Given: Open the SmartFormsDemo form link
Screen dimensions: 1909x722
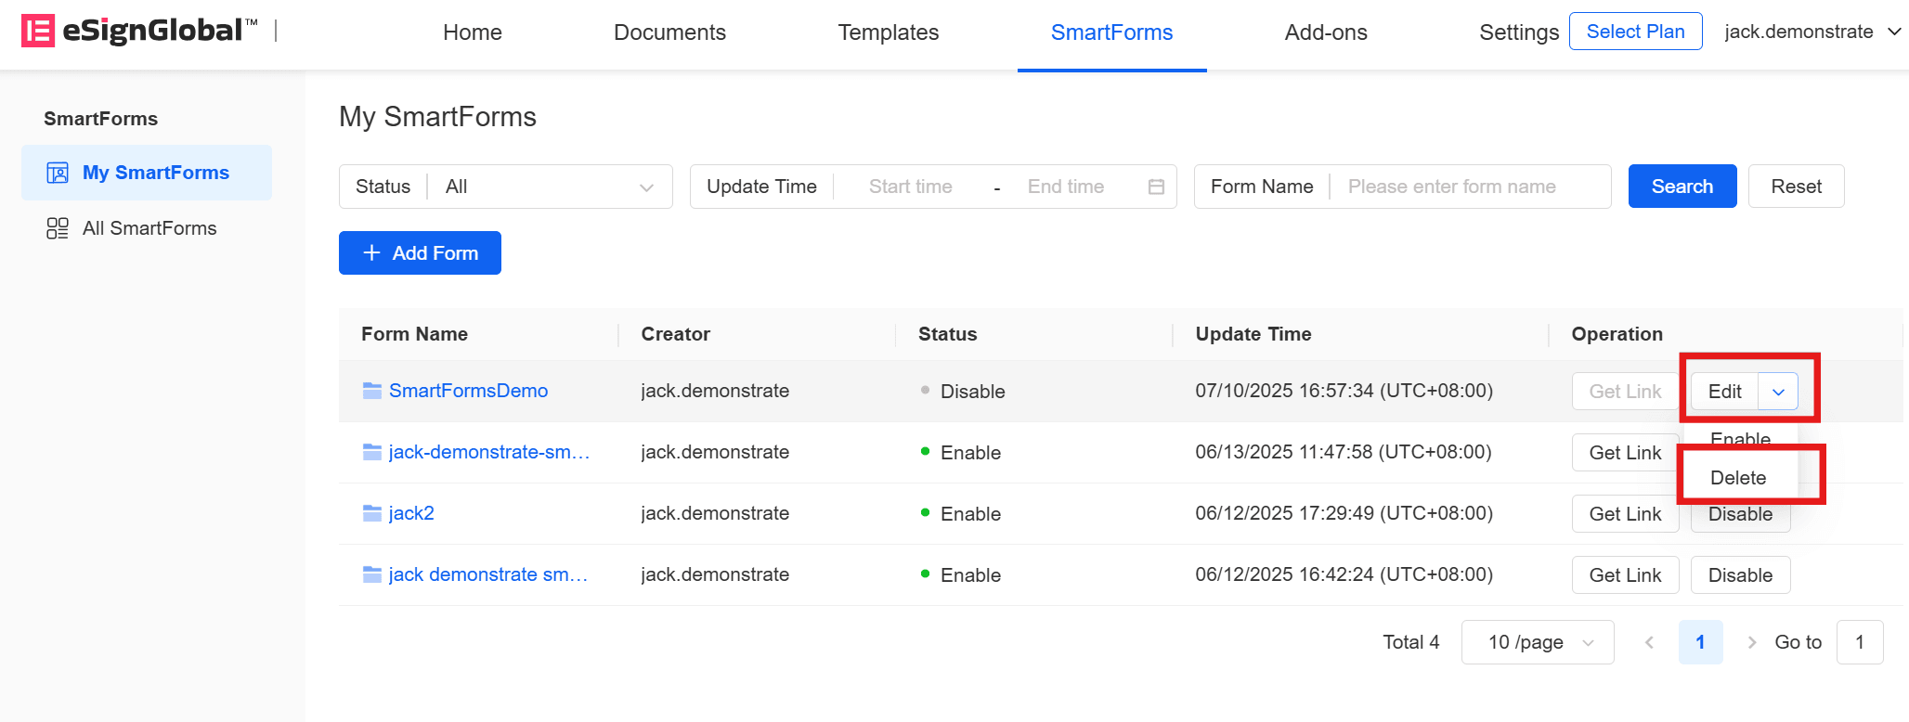Looking at the screenshot, I should (x=468, y=391).
